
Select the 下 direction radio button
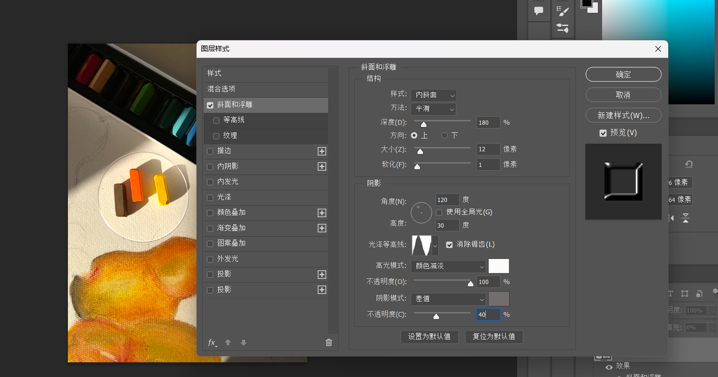(x=445, y=136)
